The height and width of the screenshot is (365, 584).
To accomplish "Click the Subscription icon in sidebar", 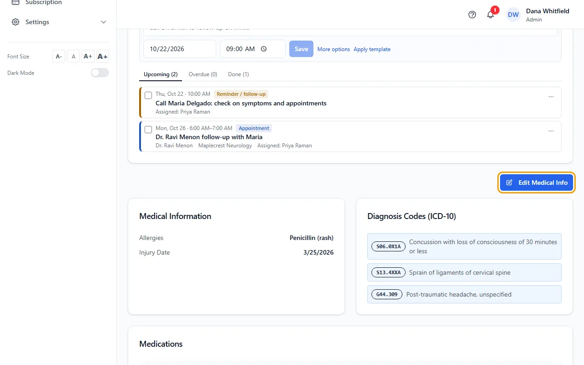I will (16, 2).
